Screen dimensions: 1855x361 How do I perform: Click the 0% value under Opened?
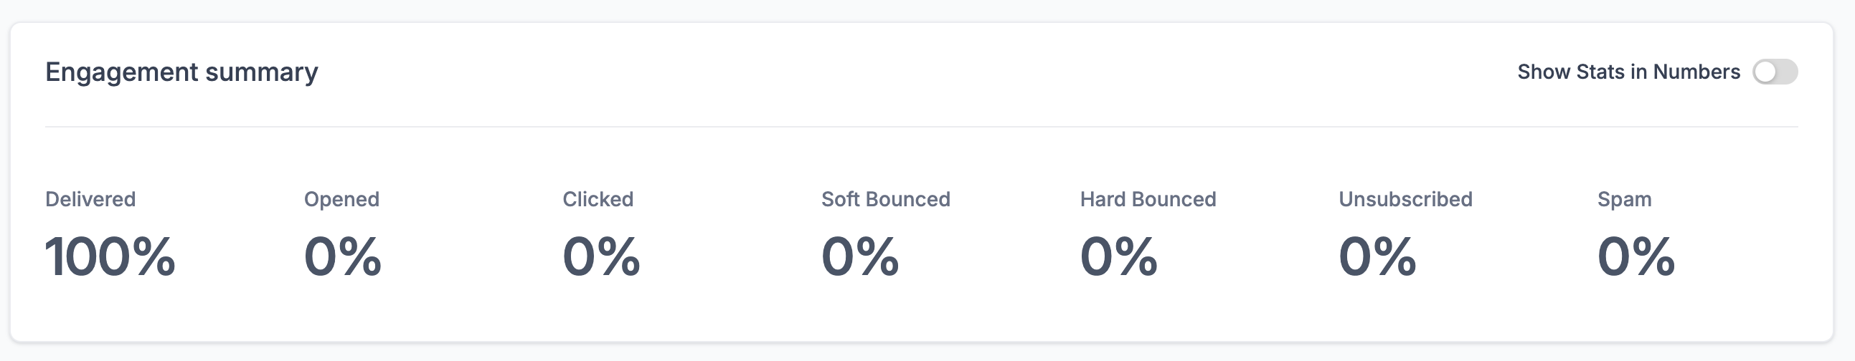[342, 256]
